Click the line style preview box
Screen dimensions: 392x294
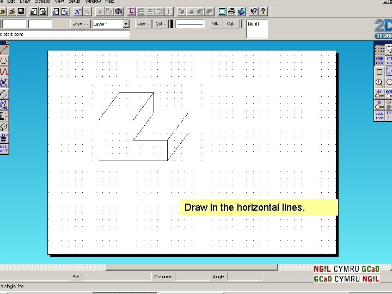pos(190,24)
